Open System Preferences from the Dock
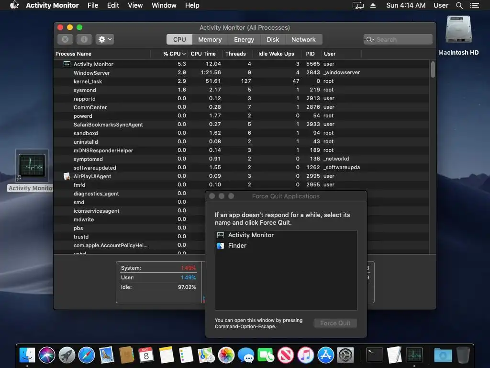Image resolution: width=490 pixels, height=368 pixels. click(345, 355)
